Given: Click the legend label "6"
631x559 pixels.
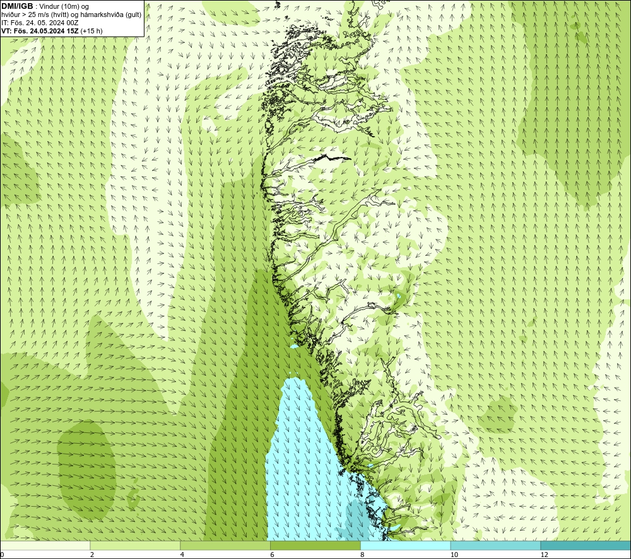Looking at the screenshot, I should coord(273,555).
